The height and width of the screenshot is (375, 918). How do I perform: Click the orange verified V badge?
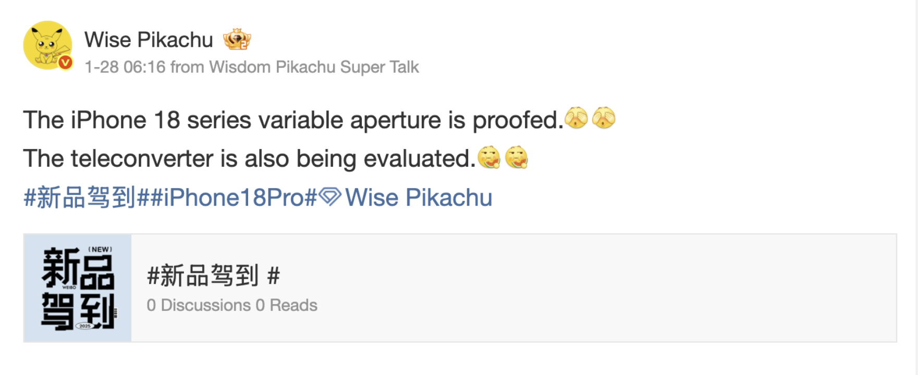click(65, 63)
